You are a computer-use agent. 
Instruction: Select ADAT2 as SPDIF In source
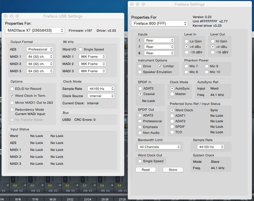point(140,89)
